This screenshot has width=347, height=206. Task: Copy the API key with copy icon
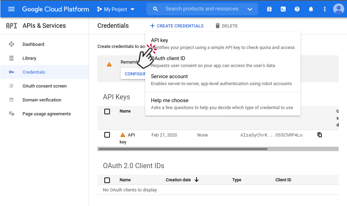point(320,135)
